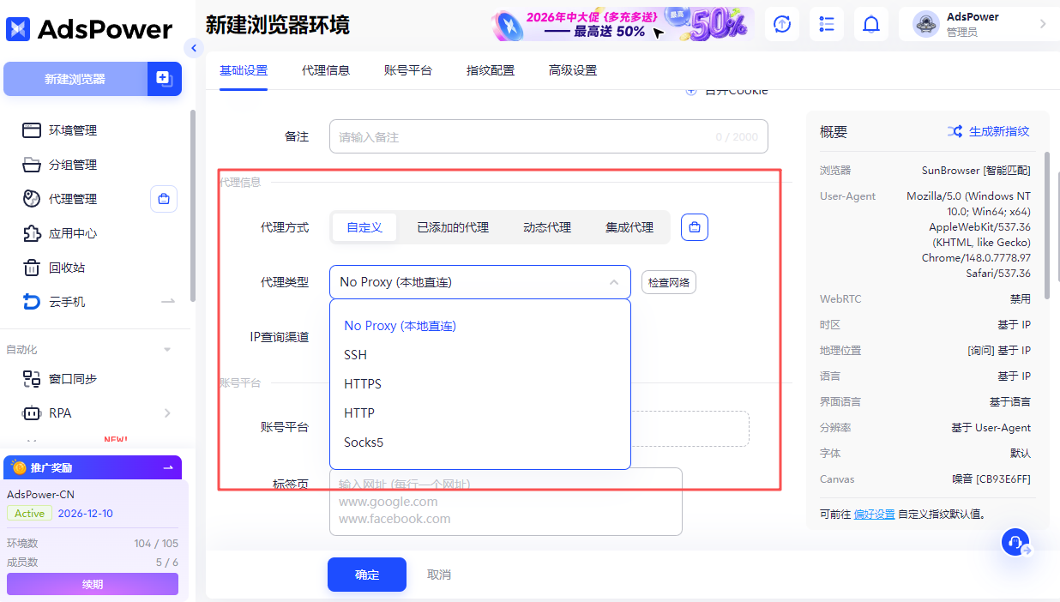Click the 备注 input field
Image resolution: width=1060 pixels, height=602 pixels.
pyautogui.click(x=549, y=136)
